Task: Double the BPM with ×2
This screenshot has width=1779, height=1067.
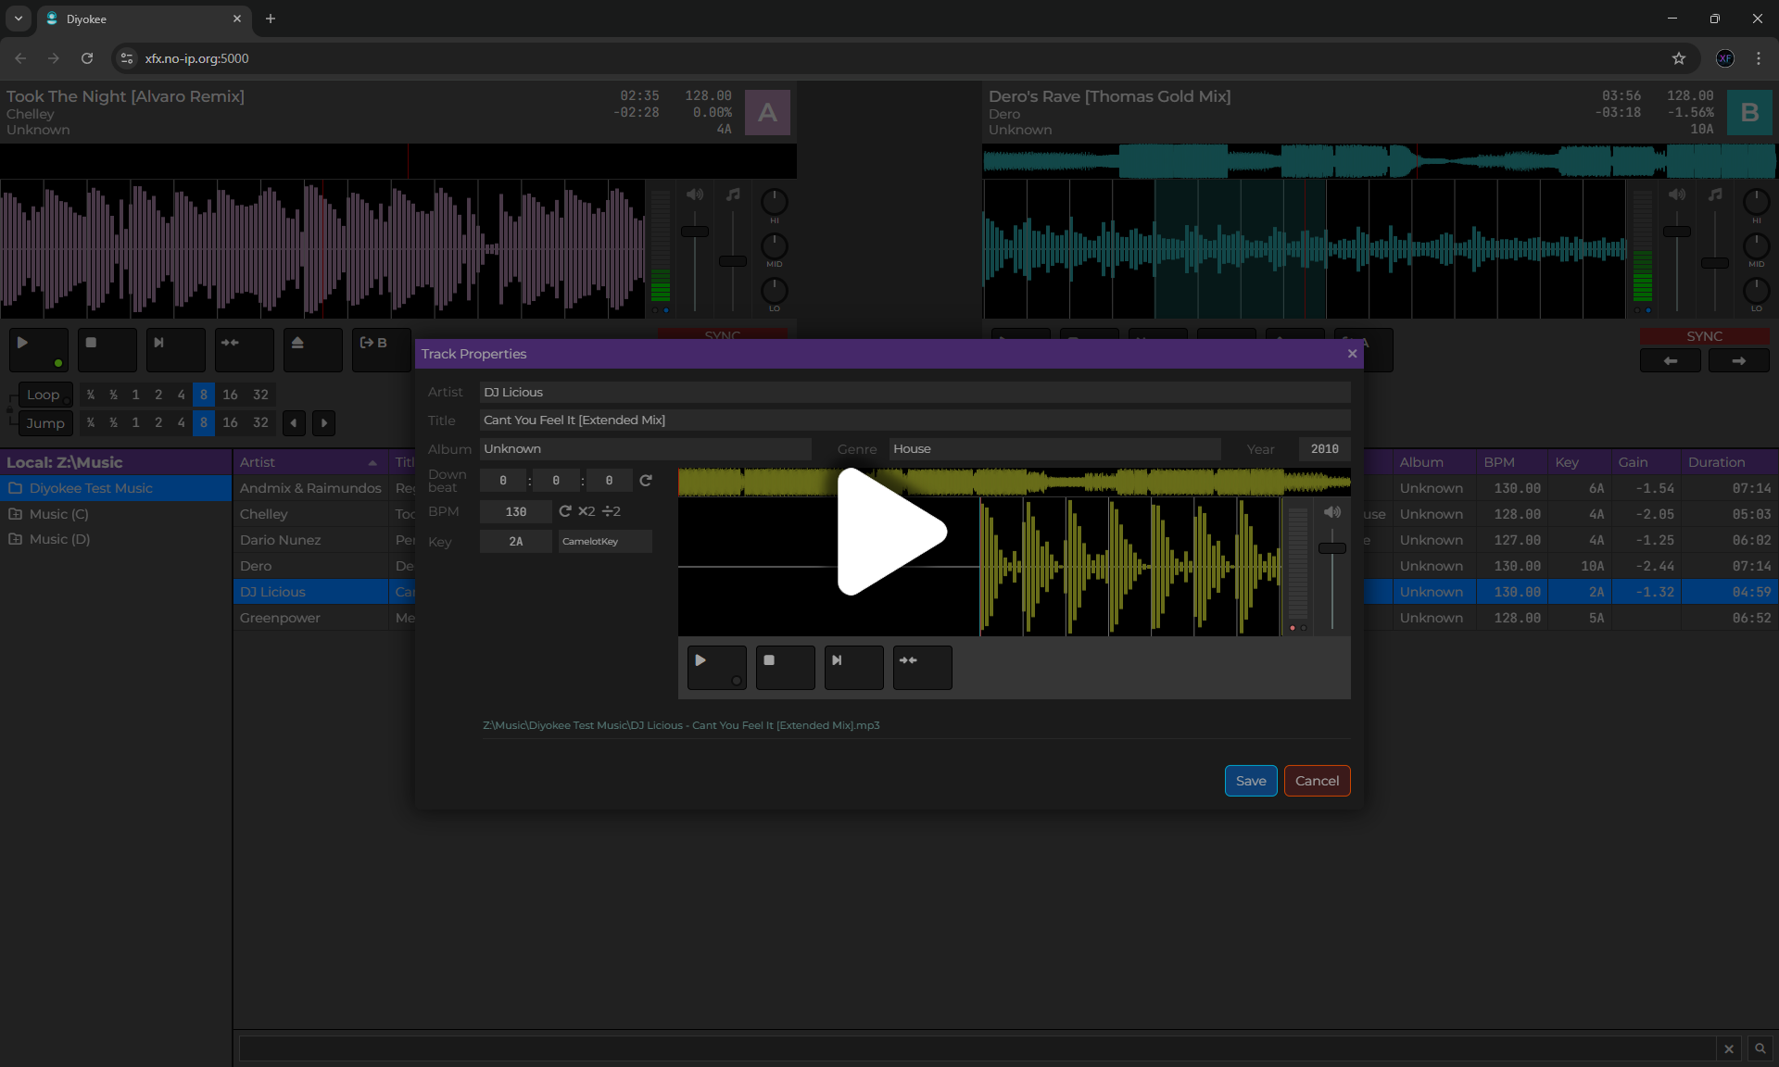Action: coord(587,511)
